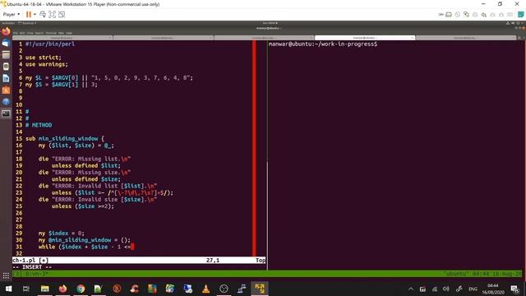Show Applications grid in the Ubuntu dock
Viewport: 526px width, 296px height.
pyautogui.click(x=6, y=276)
